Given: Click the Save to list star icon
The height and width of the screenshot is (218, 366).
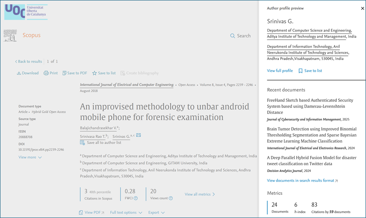Looking at the screenshot, I should coord(94,73).
